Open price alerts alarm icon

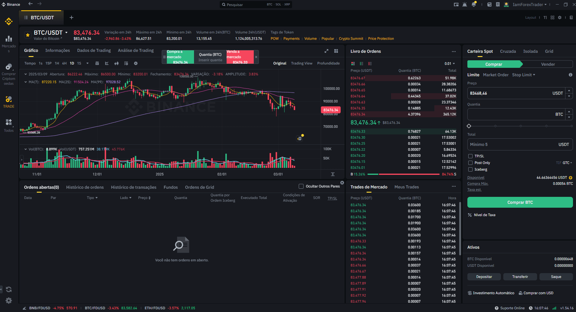465,5
